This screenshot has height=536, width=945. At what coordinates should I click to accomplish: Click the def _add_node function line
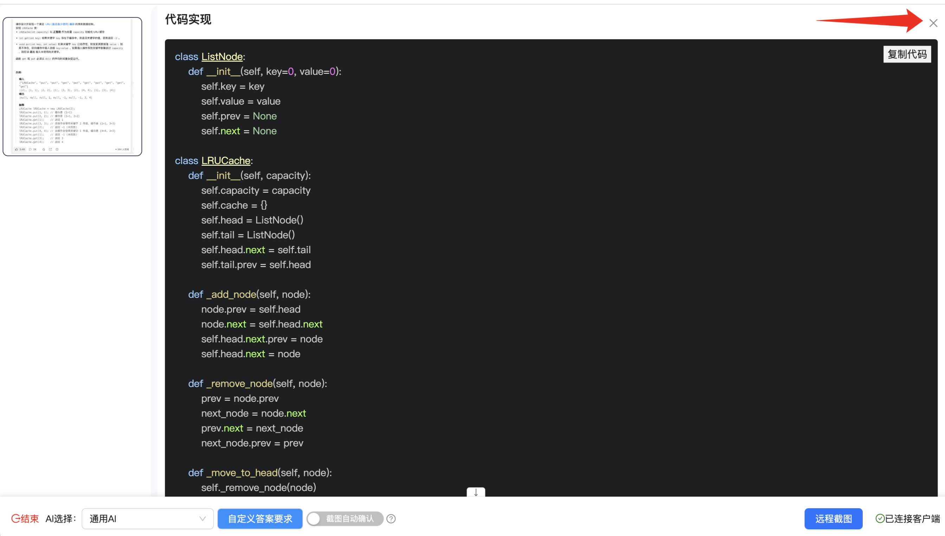249,294
